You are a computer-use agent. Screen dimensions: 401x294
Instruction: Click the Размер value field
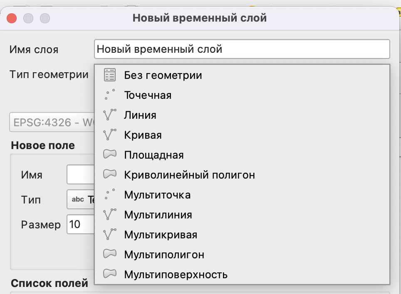[x=81, y=225]
